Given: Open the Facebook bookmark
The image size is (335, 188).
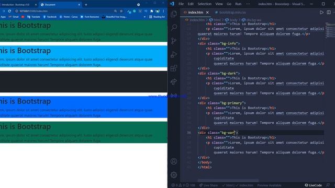Looking at the screenshot, I should pyautogui.click(x=50, y=17).
